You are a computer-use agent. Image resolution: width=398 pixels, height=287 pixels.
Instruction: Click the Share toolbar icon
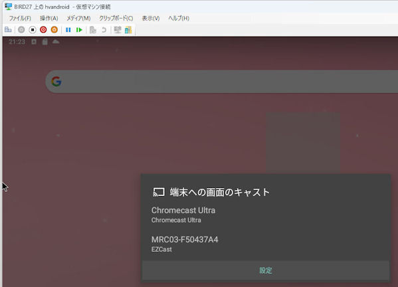[128, 30]
